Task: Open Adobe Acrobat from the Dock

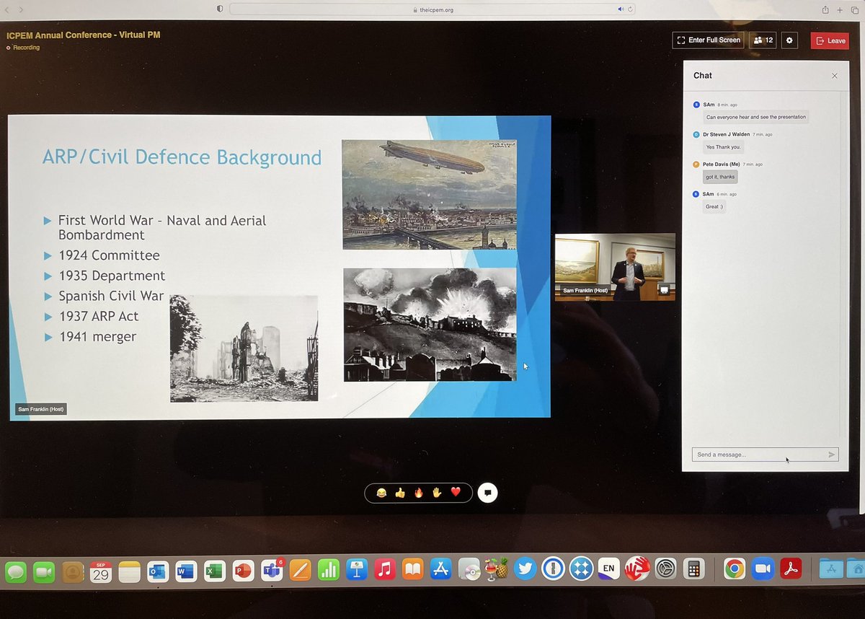Action: point(791,569)
